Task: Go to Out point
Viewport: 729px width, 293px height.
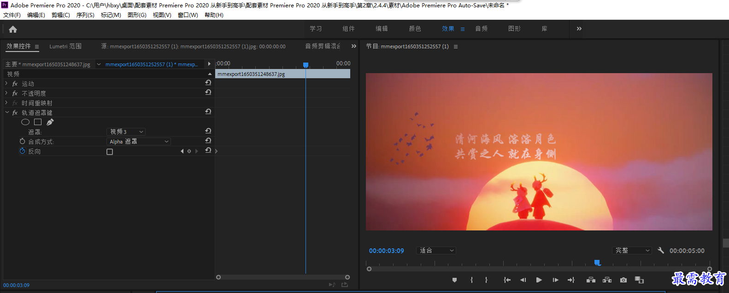Action: click(x=571, y=280)
